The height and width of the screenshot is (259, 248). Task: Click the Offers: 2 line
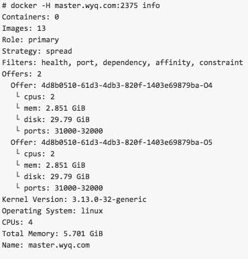(x=21, y=74)
